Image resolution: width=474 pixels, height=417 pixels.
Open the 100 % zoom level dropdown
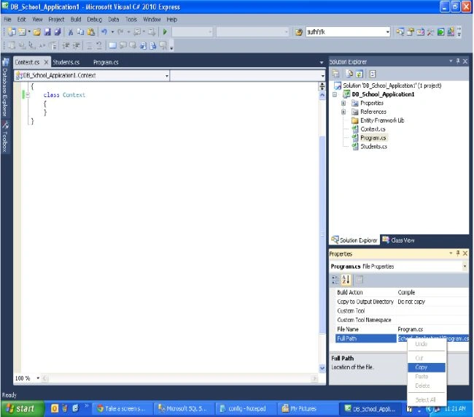(38, 378)
